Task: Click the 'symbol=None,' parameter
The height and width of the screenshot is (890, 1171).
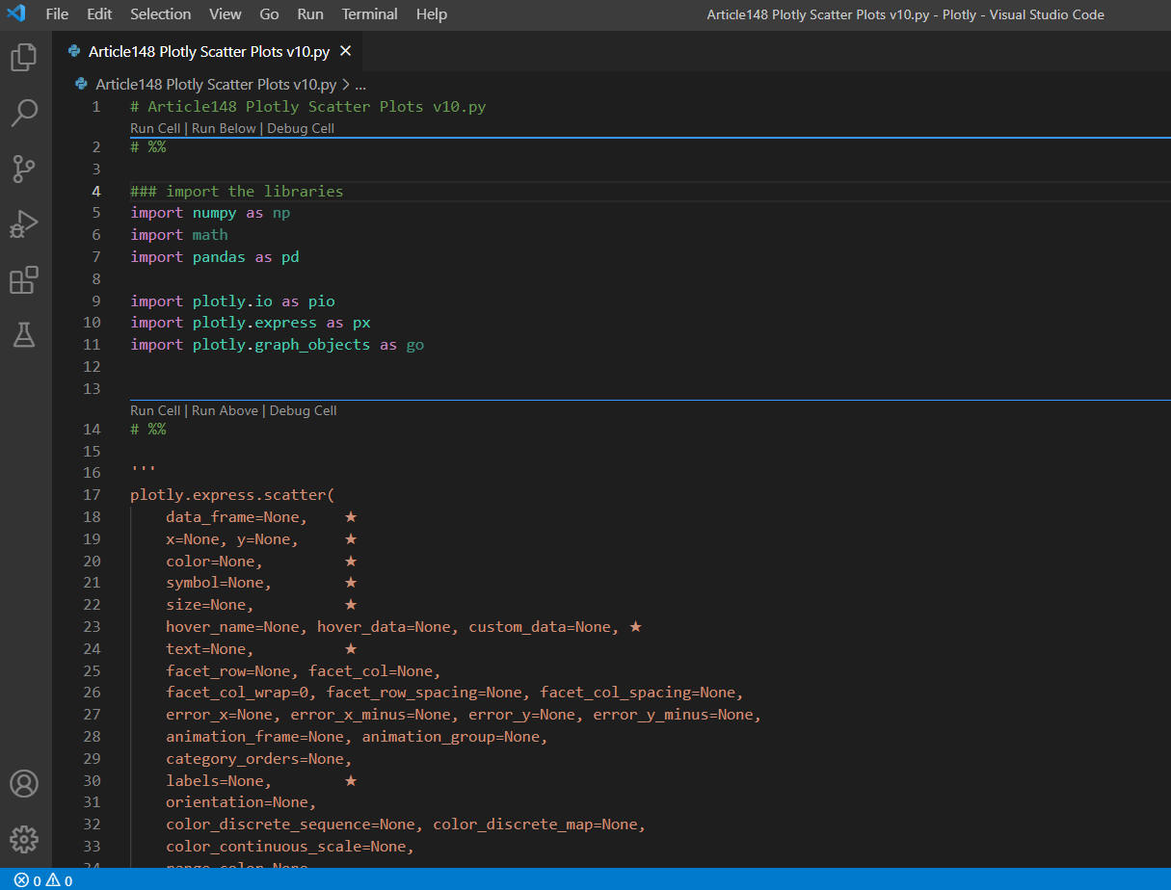Action: (x=219, y=583)
